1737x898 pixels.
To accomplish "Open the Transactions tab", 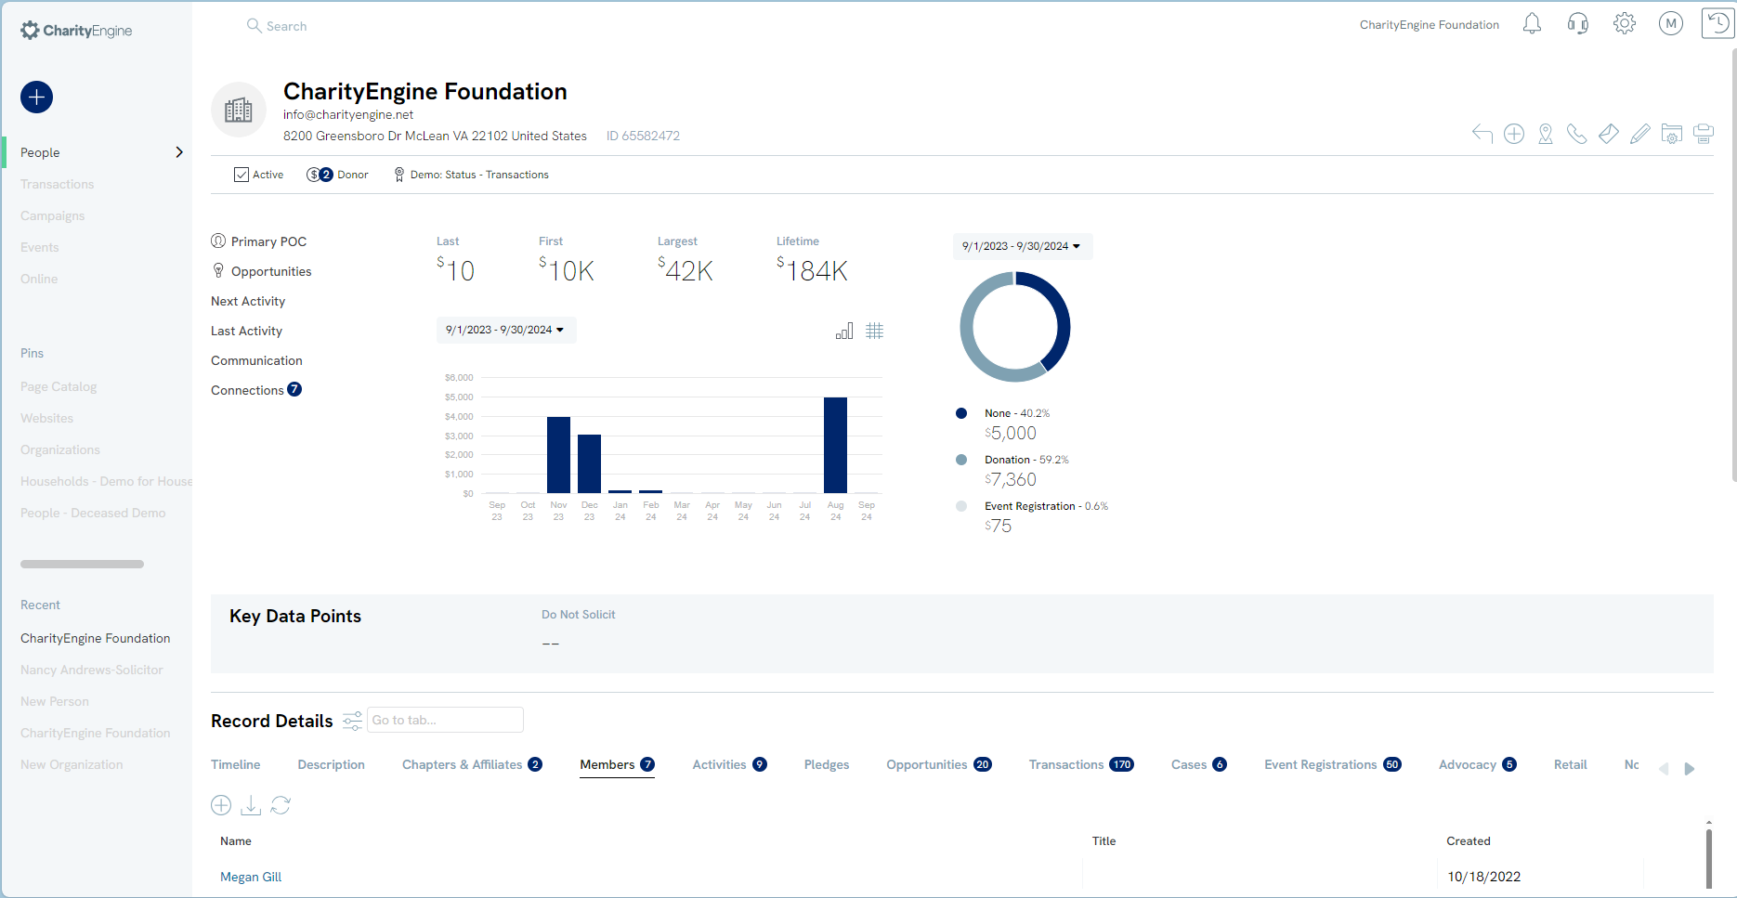I will tap(1081, 764).
